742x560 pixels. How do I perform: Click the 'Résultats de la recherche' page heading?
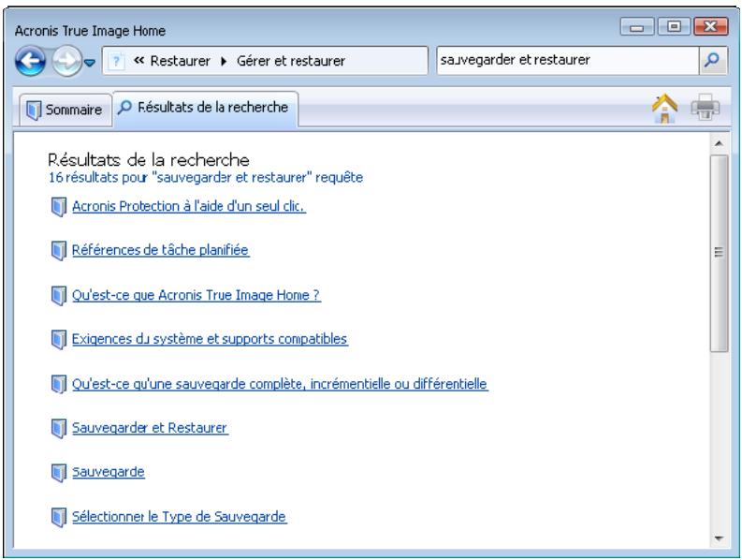click(149, 159)
